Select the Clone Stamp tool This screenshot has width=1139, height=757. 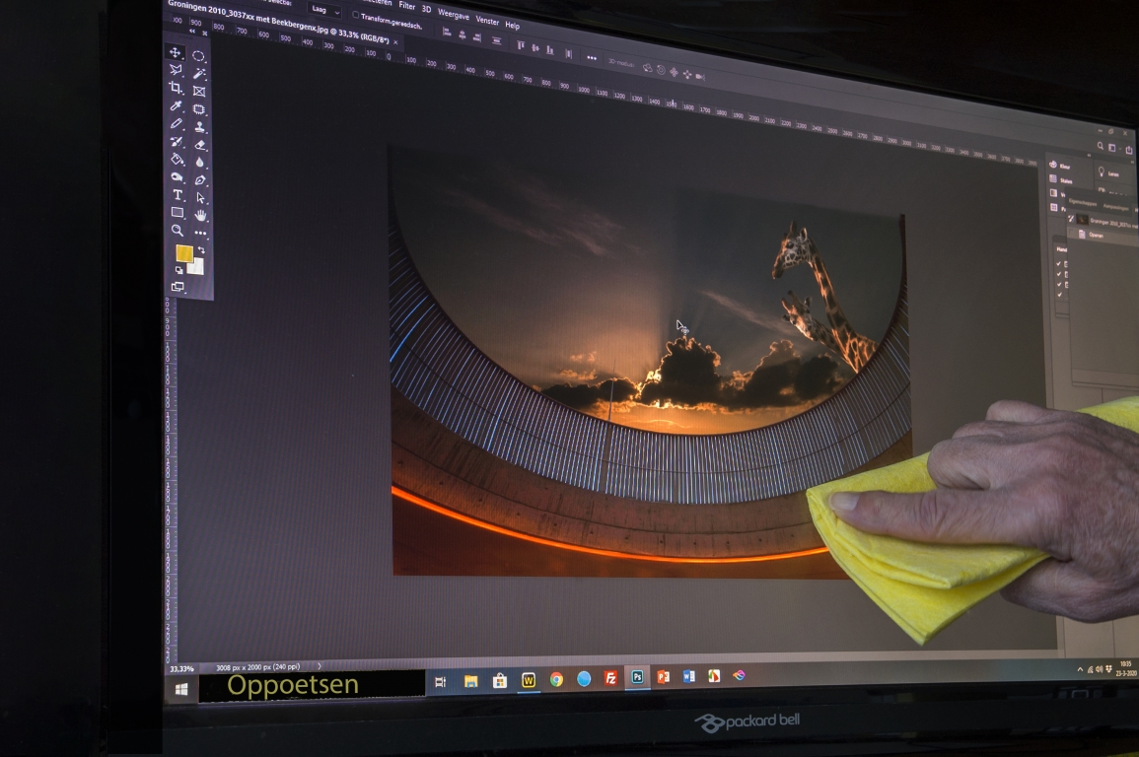point(200,127)
